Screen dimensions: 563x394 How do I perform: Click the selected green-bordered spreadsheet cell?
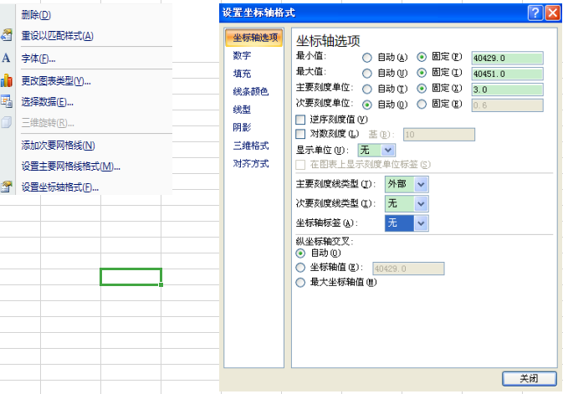tap(131, 277)
